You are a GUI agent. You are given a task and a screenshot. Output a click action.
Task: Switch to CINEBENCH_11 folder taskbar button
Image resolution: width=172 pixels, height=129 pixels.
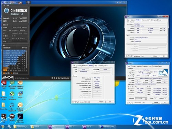pyautogui.click(x=21, y=127)
